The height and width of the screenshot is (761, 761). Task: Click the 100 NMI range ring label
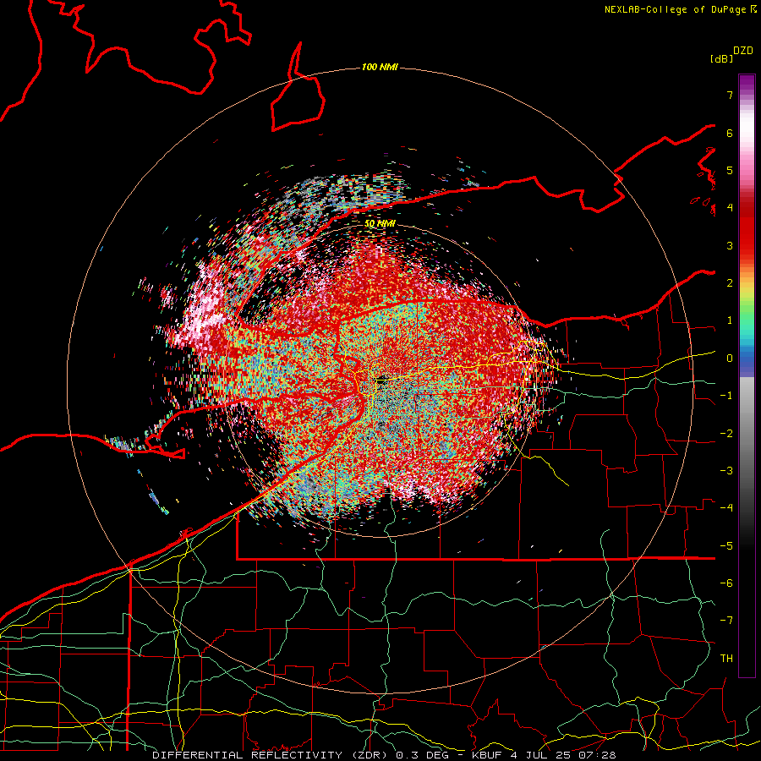tap(380, 67)
